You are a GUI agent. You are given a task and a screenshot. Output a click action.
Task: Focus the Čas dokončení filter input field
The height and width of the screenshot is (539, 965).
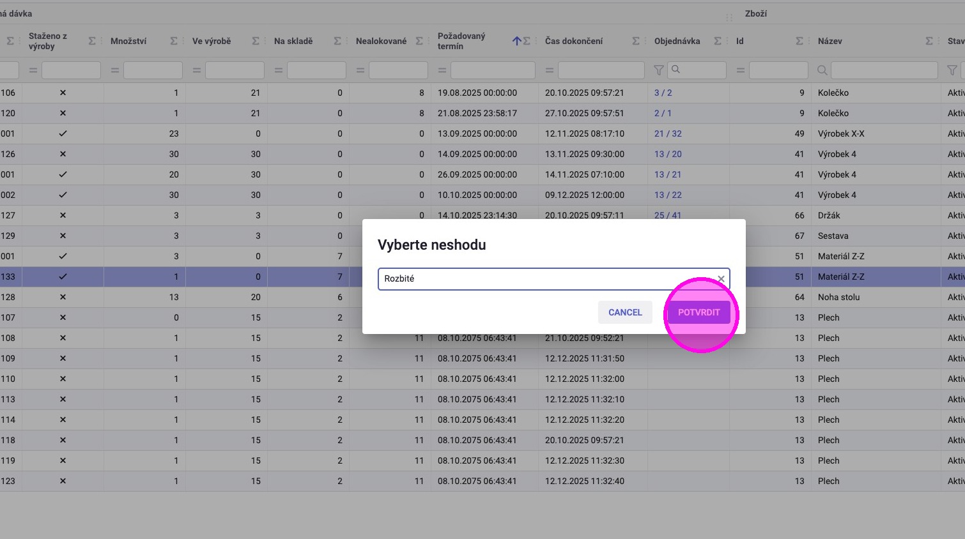(x=601, y=70)
